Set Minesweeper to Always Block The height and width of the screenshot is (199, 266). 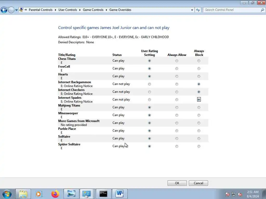[x=199, y=115]
